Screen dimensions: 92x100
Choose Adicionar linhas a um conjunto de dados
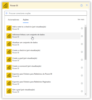point(43,36)
